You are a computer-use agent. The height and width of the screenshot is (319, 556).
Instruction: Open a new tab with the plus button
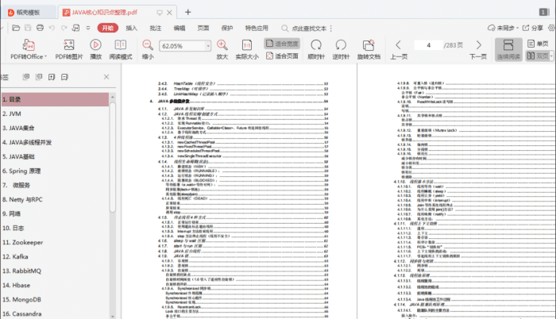188,13
